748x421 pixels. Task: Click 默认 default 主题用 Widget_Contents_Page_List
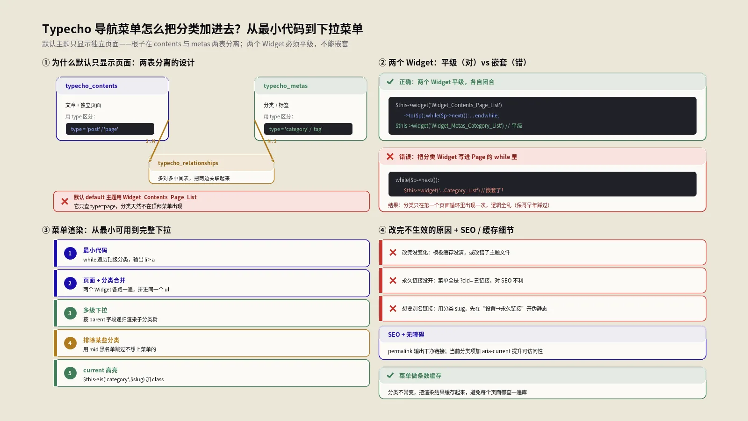[135, 197]
